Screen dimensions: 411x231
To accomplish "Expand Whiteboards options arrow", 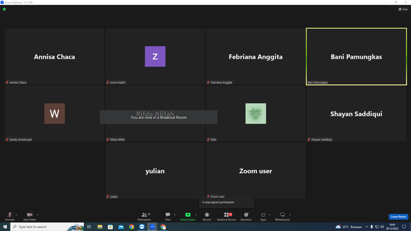I will click(290, 215).
